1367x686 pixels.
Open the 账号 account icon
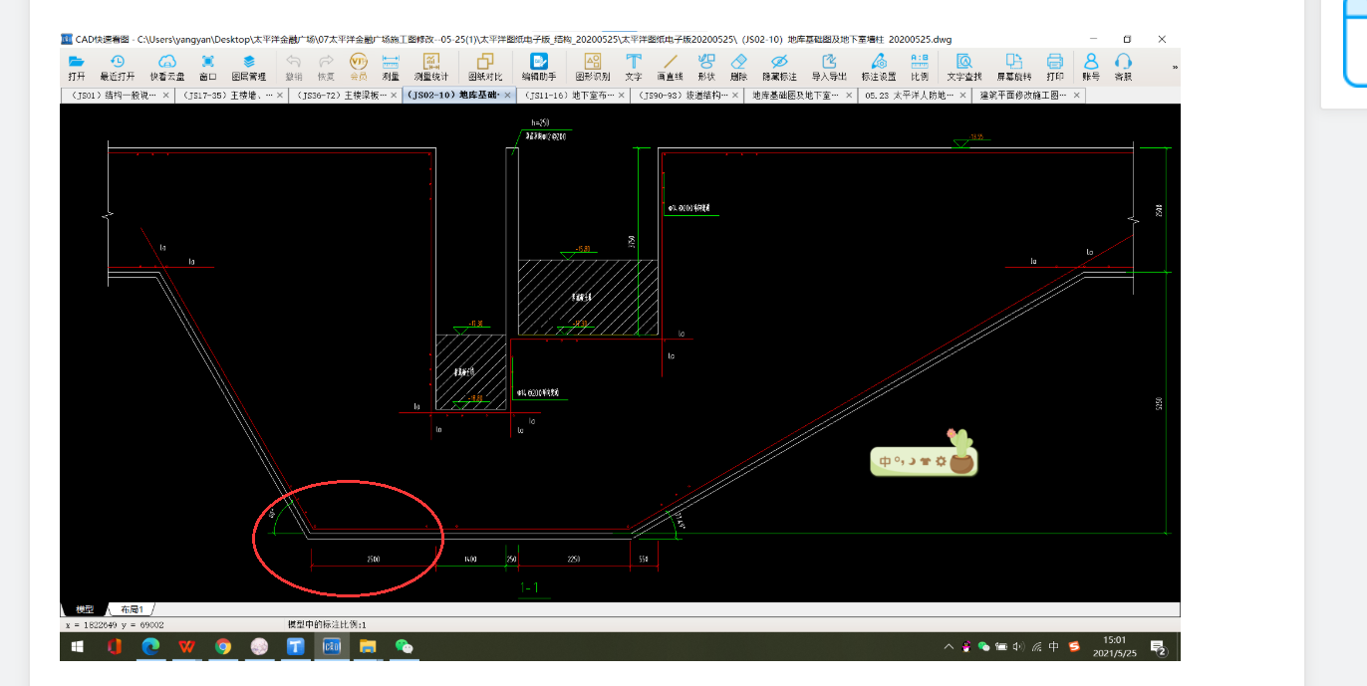pos(1091,67)
